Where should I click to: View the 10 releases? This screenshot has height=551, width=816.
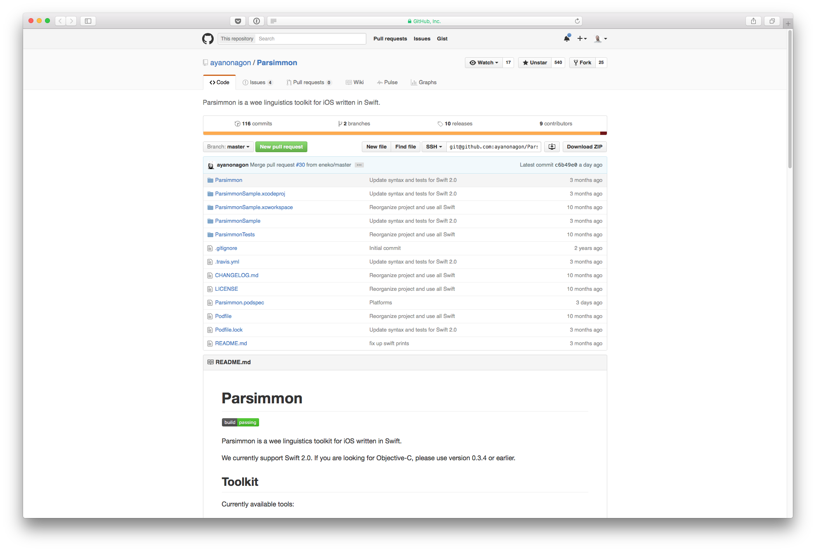point(455,124)
